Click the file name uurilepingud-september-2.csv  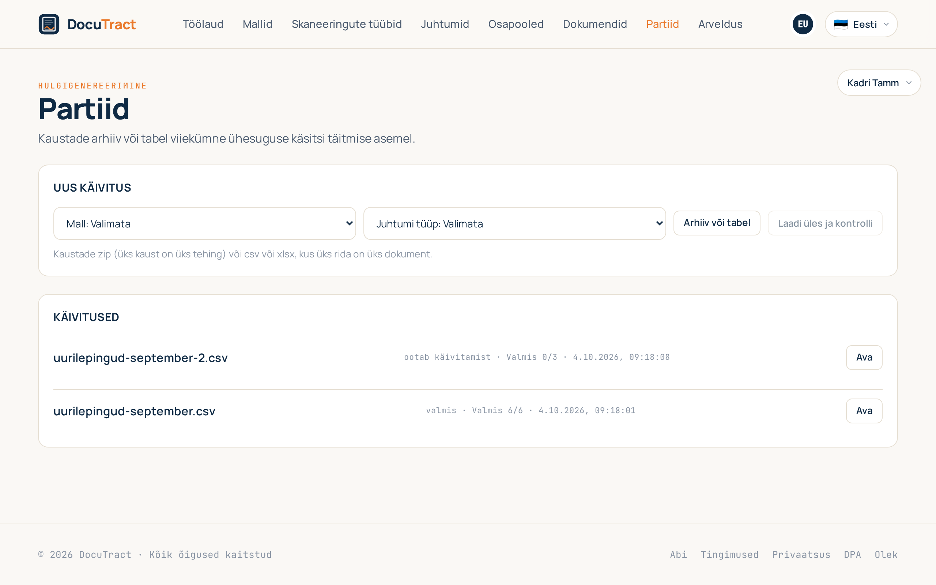(140, 358)
